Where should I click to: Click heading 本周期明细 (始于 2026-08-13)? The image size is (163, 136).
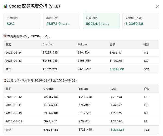coord(29,36)
